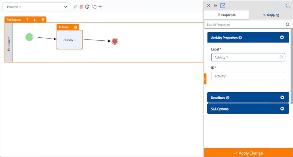Collapse the Activity Properties section
This screenshot has width=293, height=157.
tap(282, 37)
